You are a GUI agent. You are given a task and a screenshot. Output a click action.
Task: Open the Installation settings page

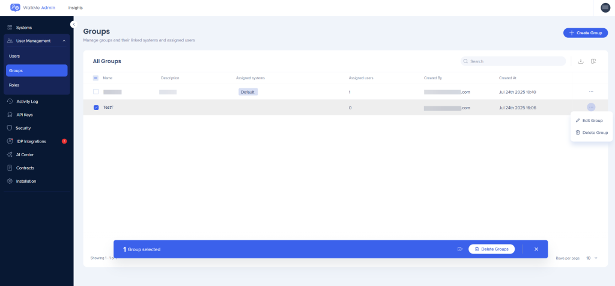26,181
